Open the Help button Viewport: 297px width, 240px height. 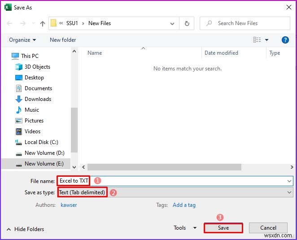[x=285, y=40]
